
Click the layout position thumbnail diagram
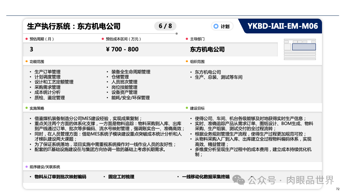pyautogui.click(x=300, y=50)
